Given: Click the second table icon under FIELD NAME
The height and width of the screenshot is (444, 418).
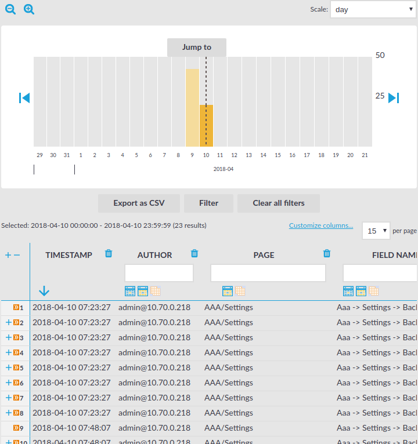Looking at the screenshot, I should click(x=361, y=291).
